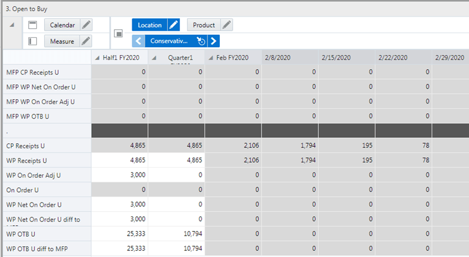Click the Measure dimension button
469x257 pixels.
click(x=62, y=41)
